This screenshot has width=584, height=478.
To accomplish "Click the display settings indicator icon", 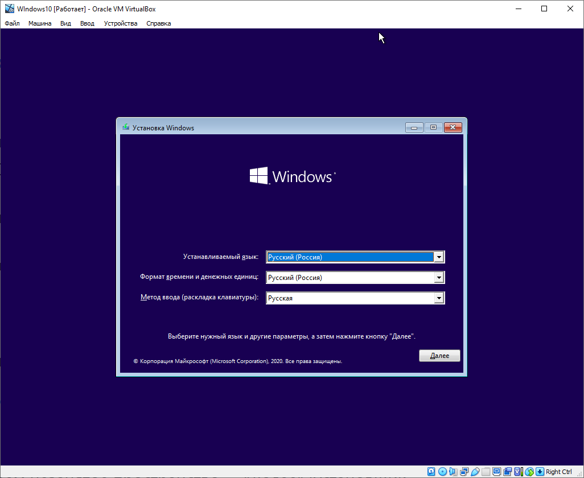I will click(x=496, y=472).
